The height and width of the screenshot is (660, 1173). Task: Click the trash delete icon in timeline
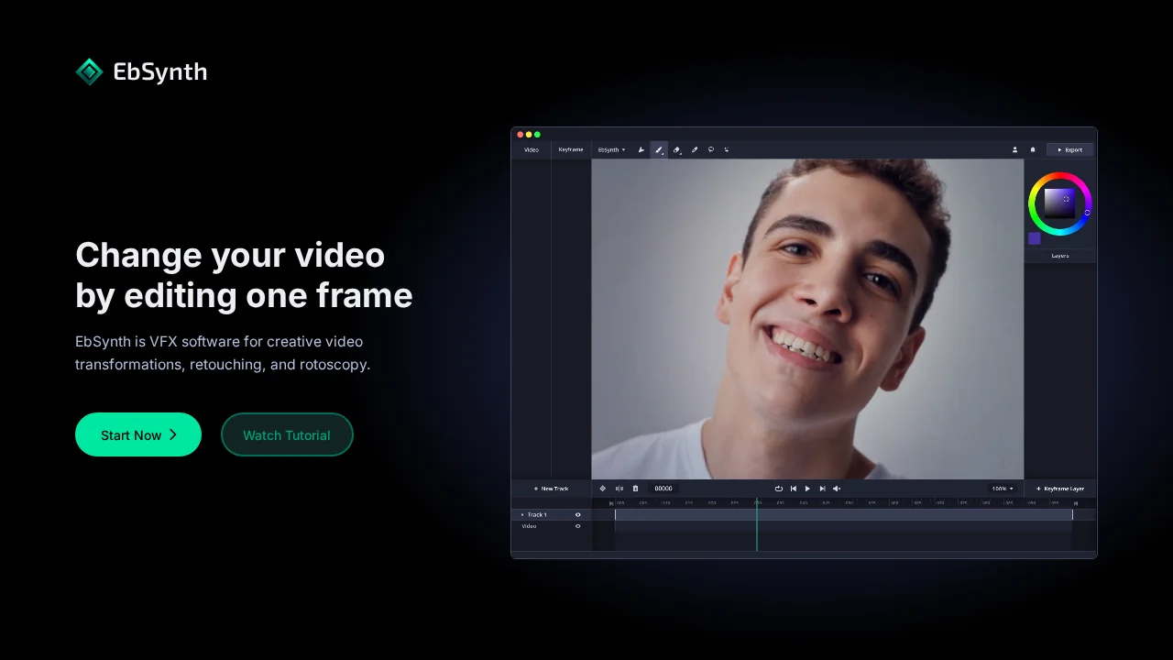pos(635,489)
